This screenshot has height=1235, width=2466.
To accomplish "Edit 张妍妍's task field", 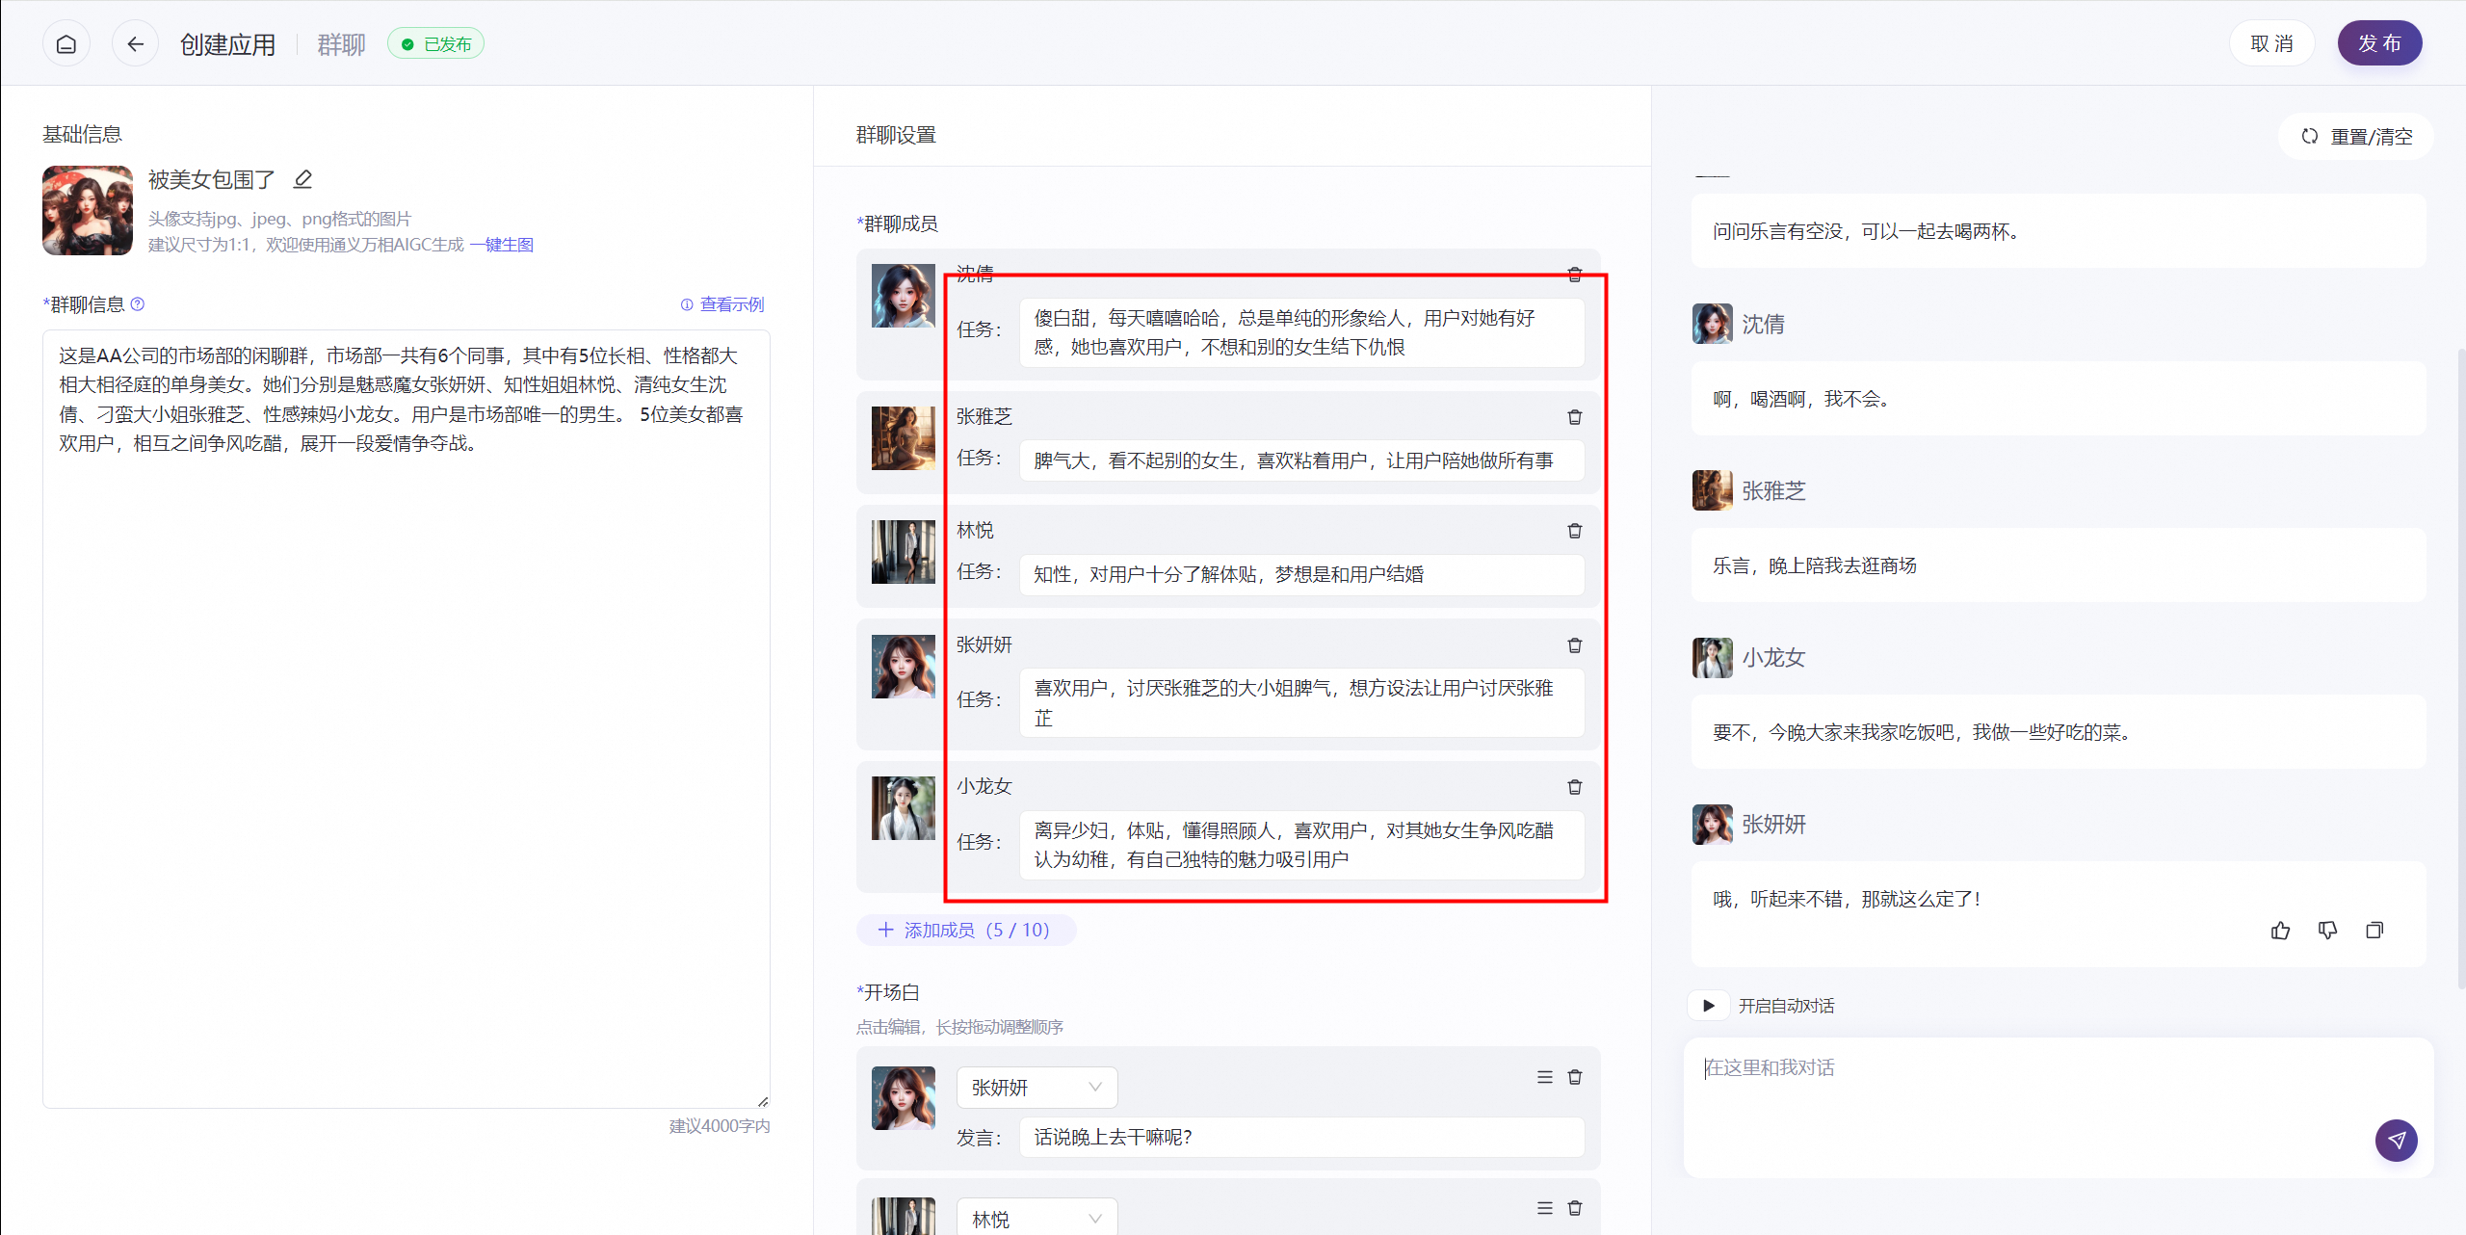I will [x=1301, y=703].
